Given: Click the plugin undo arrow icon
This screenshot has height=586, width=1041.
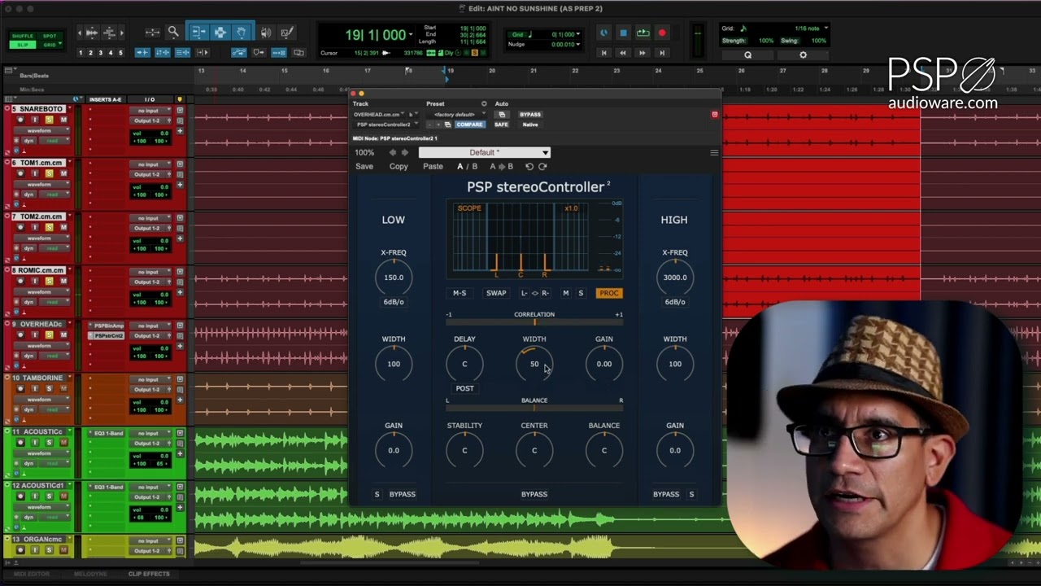Looking at the screenshot, I should pos(529,167).
